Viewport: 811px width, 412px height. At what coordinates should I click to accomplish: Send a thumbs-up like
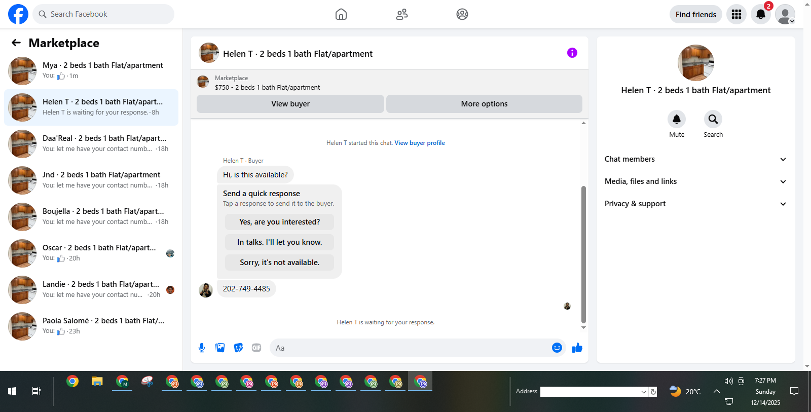(577, 348)
